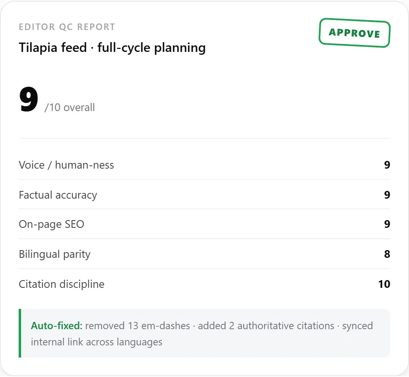409x377 pixels.
Task: Click the On-page SEO score 9
Action: 387,224
